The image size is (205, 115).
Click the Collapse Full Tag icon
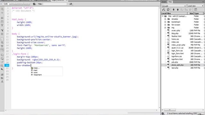[x=2, y=18]
